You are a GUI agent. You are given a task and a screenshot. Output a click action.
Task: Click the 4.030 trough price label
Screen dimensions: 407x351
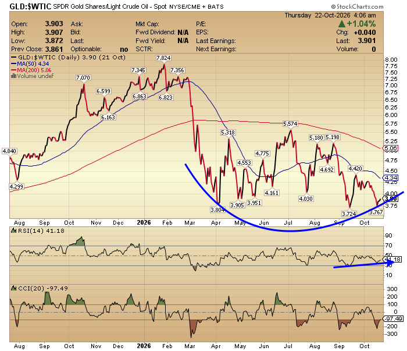pyautogui.click(x=306, y=199)
